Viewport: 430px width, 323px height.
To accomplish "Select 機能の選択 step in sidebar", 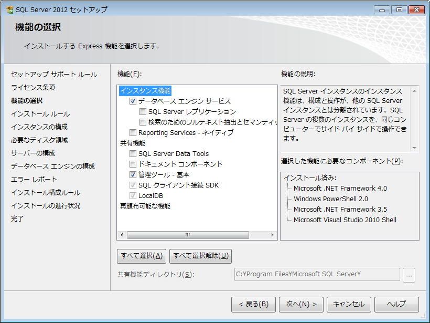I will [x=27, y=100].
